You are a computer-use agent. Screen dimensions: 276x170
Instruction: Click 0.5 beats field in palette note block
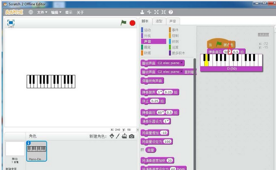[169, 112]
